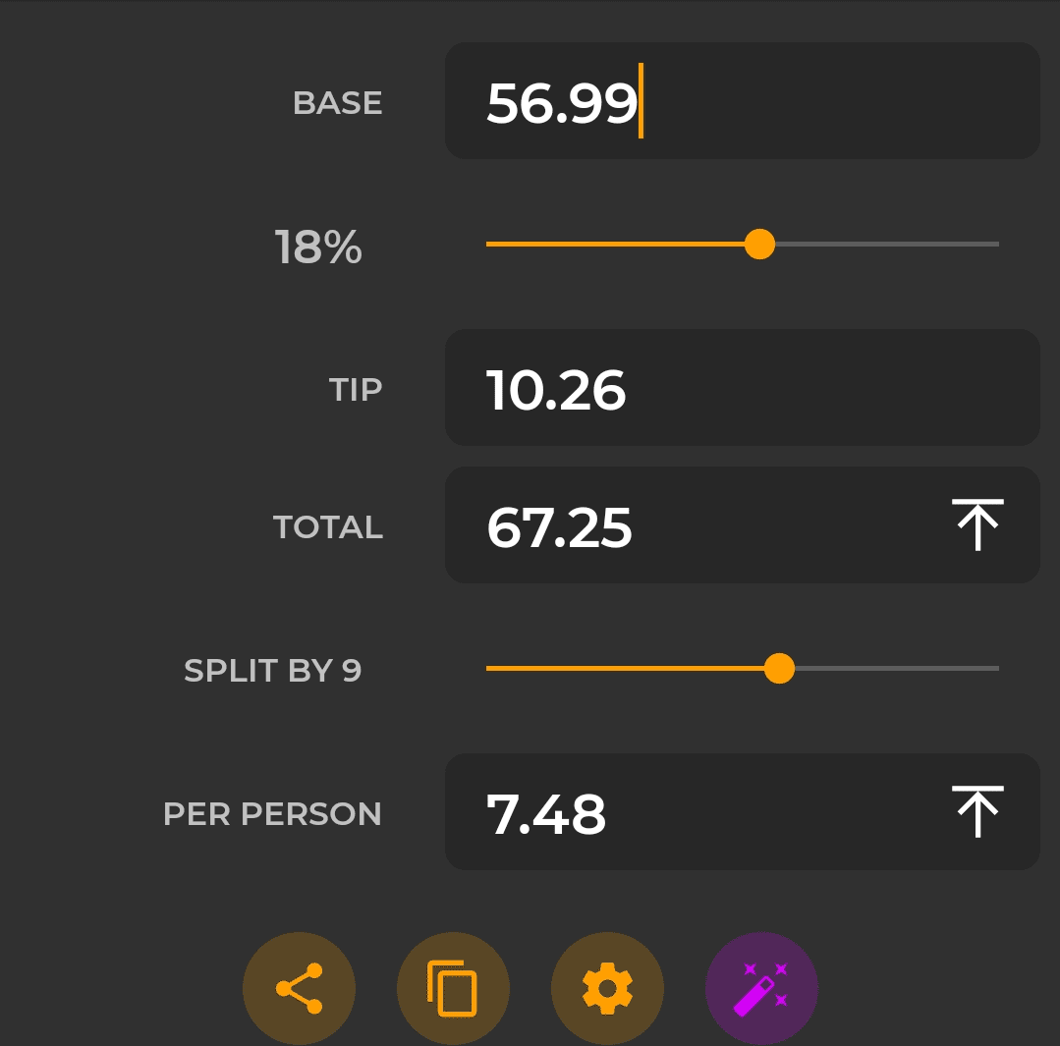This screenshot has width=1060, height=1046.
Task: Click the 18% tip percentage label
Action: point(318,248)
